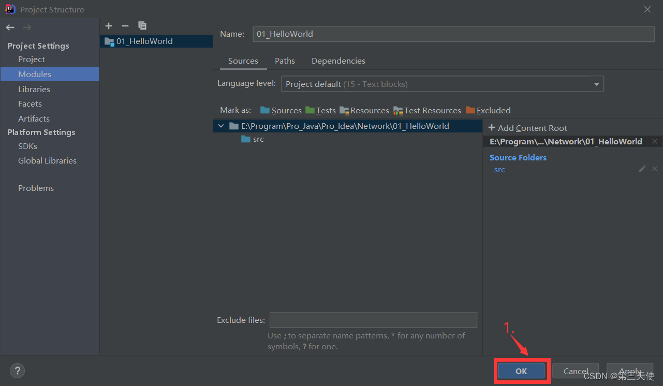Mark folder as Excluded

488,110
